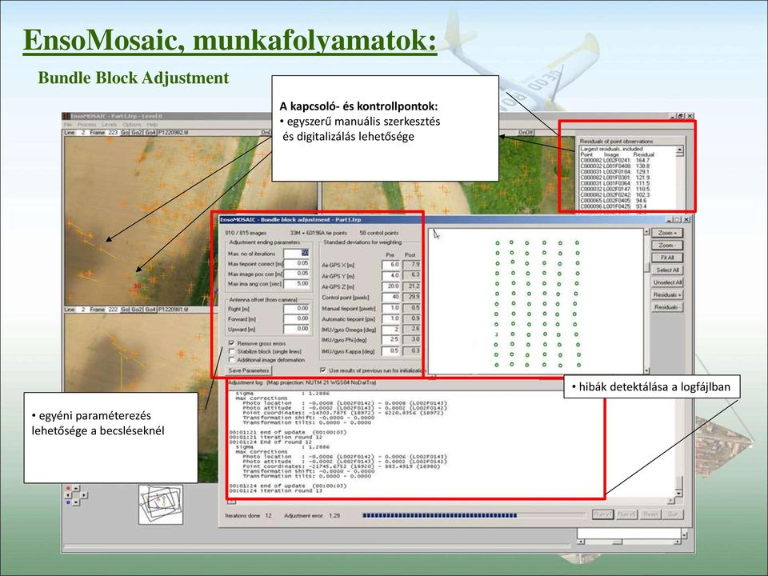This screenshot has height=576, width=768.
Task: Toggle Additional image deformation checkbox
Action: coord(232,360)
